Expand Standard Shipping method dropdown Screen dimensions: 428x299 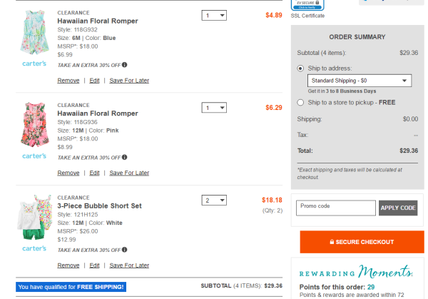tap(360, 81)
